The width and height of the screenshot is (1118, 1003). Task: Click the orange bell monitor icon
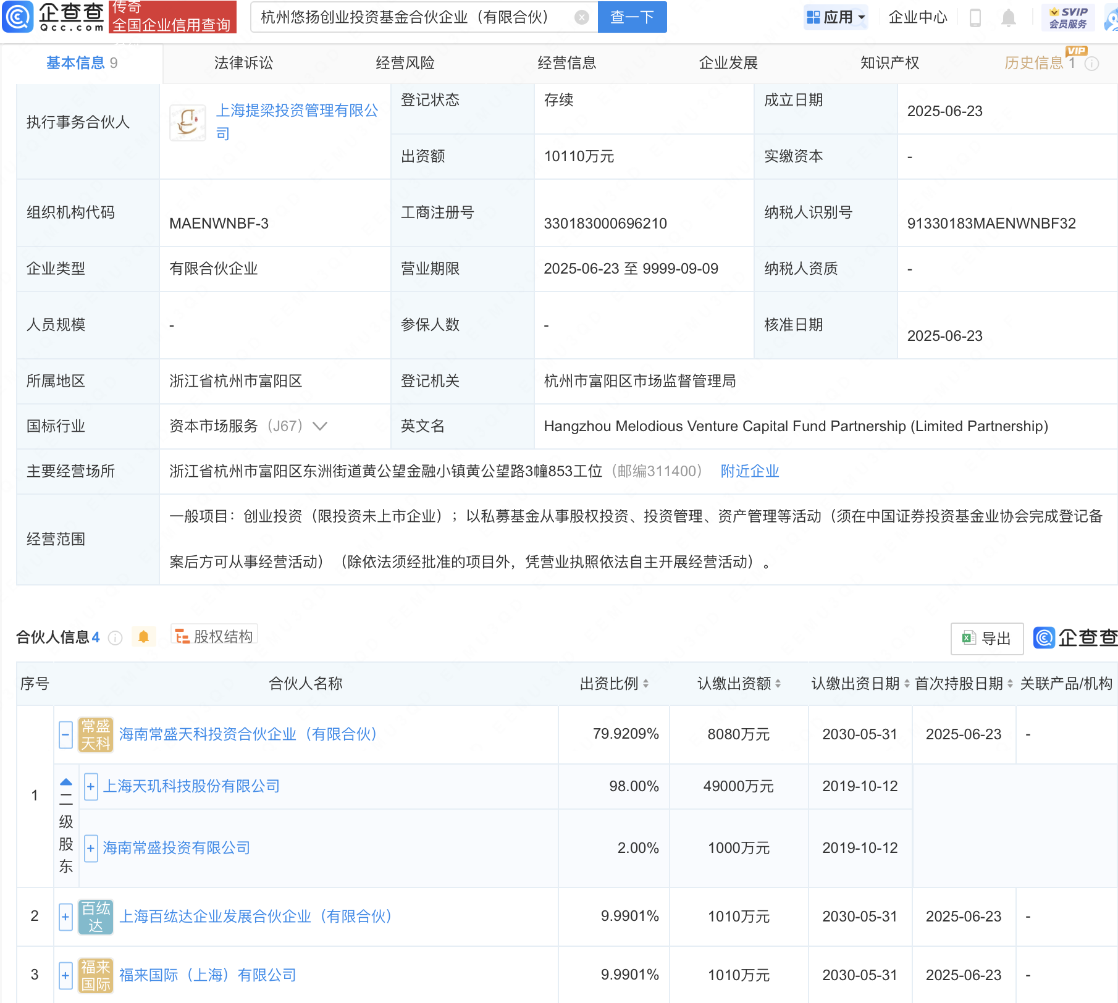pyautogui.click(x=143, y=637)
